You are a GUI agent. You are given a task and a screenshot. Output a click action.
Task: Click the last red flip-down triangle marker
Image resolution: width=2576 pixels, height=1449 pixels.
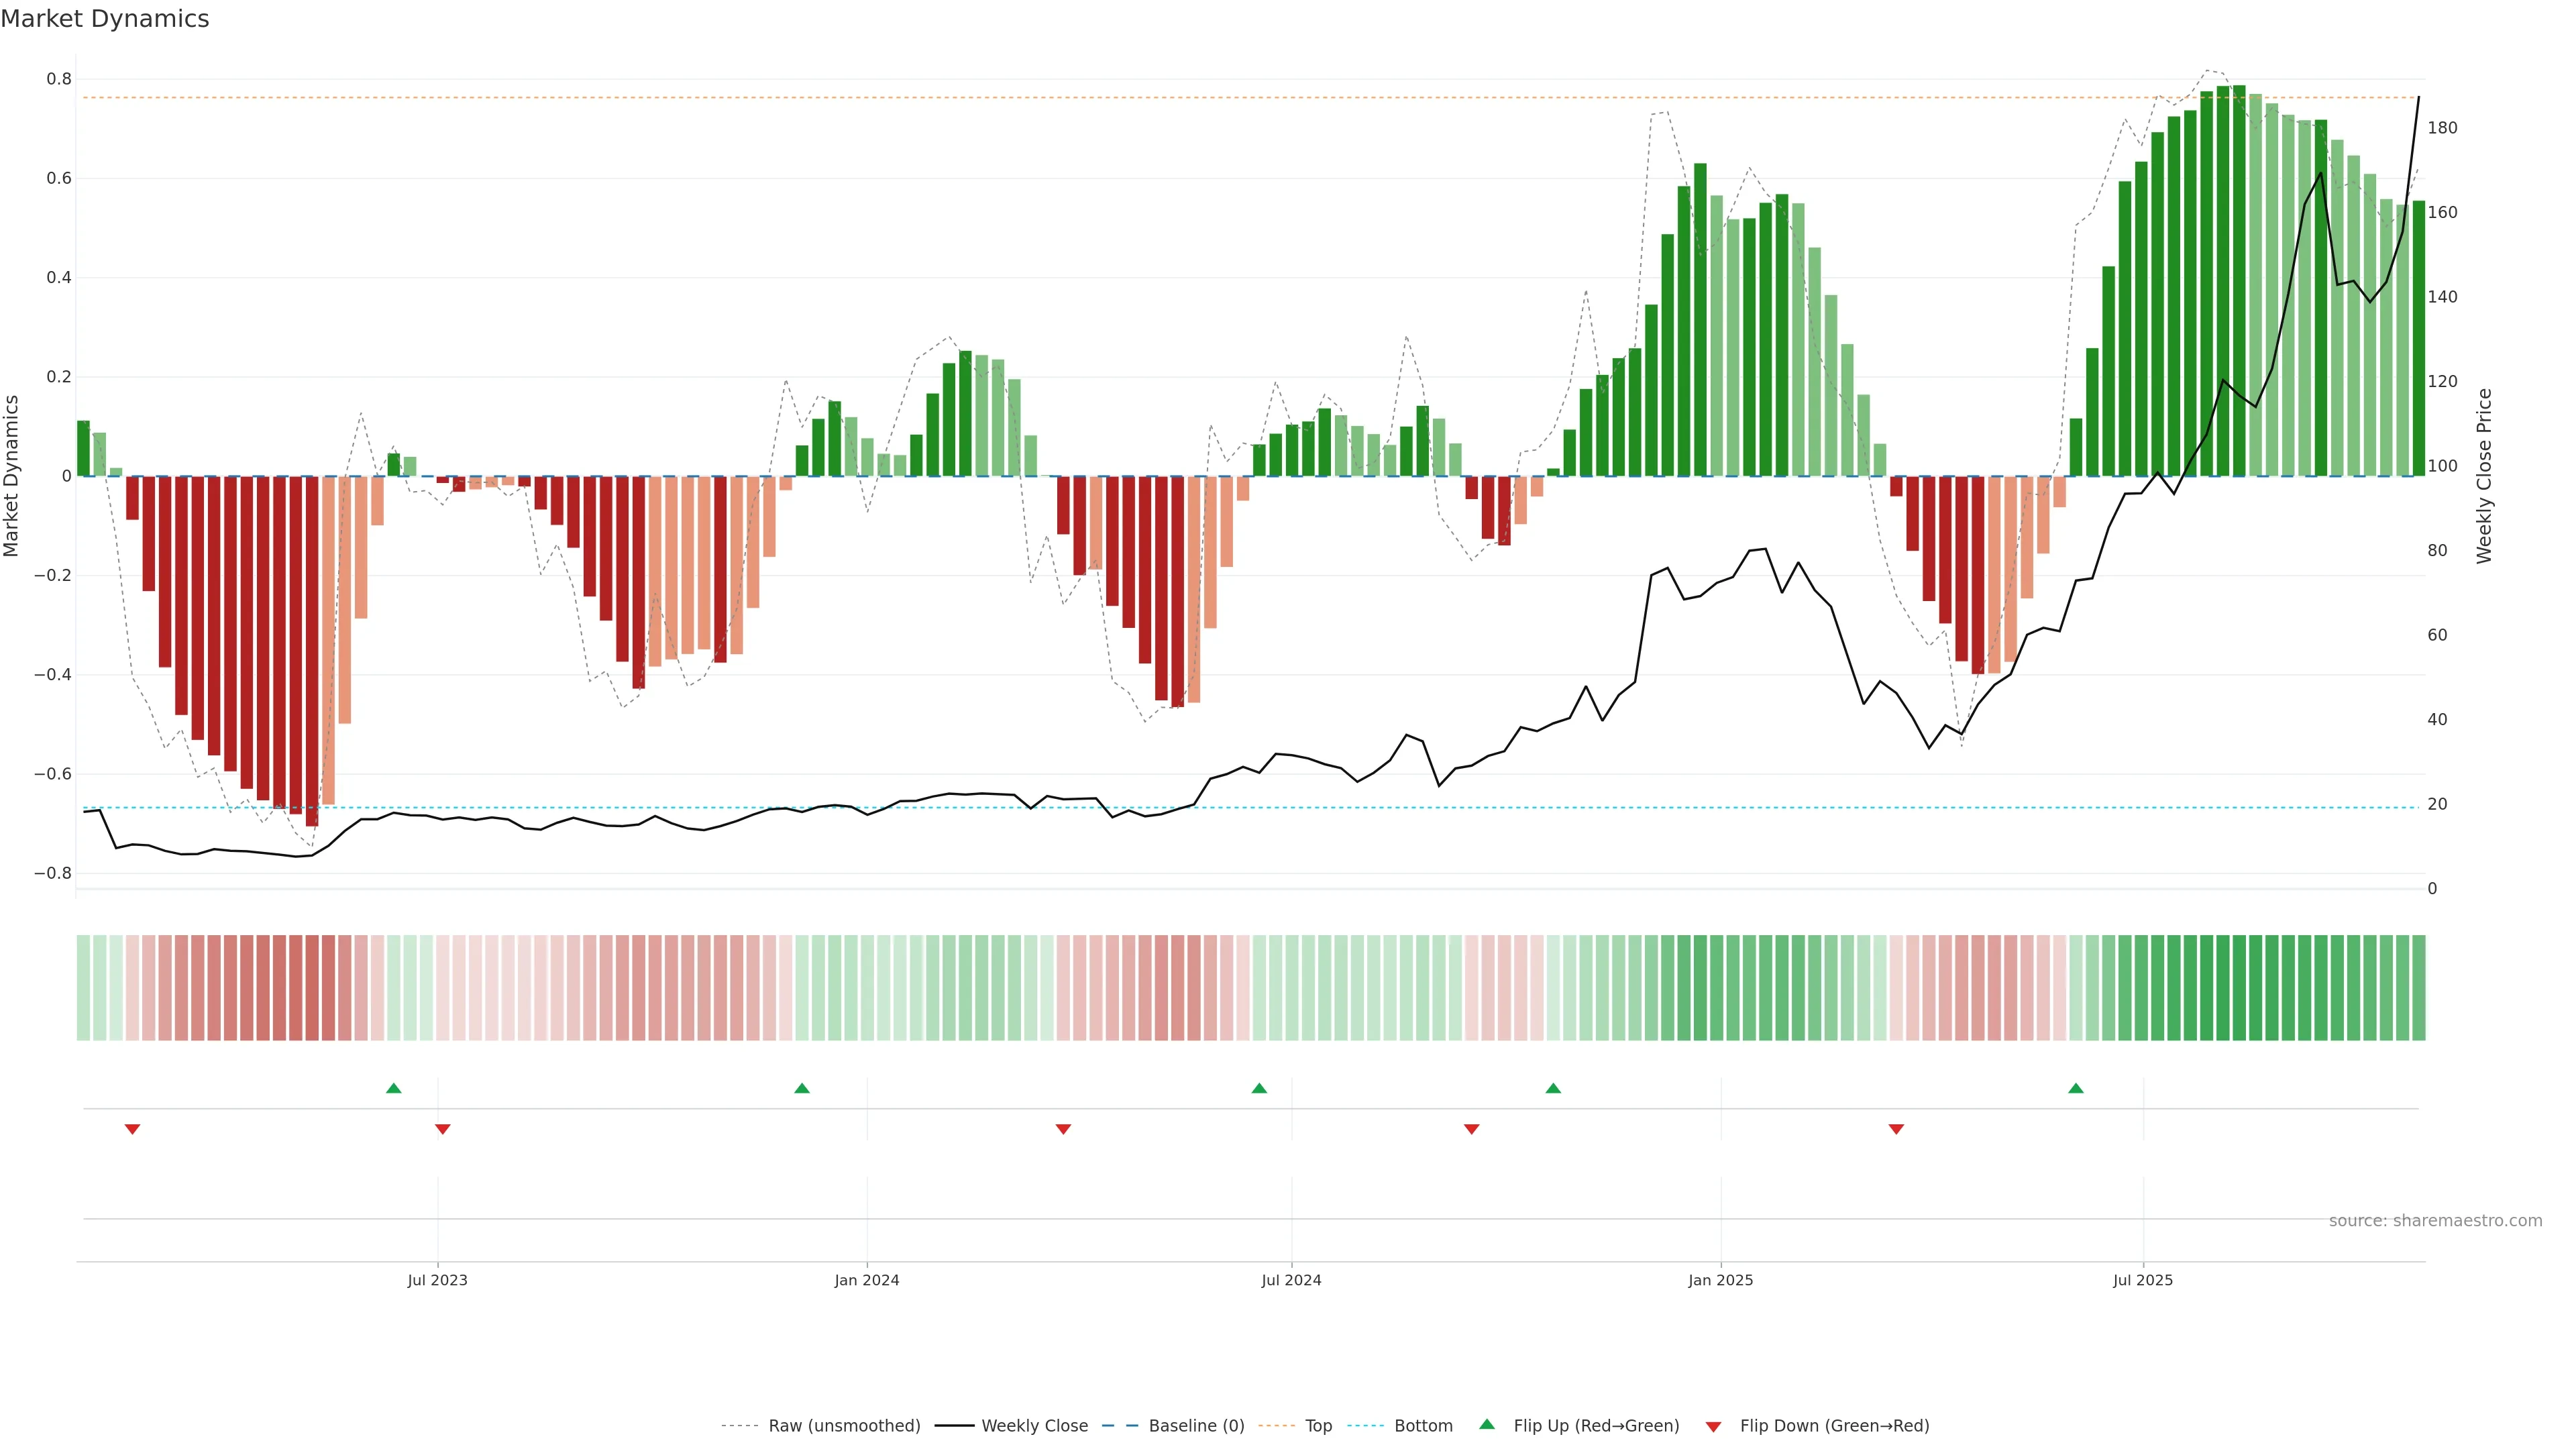tap(1896, 1129)
